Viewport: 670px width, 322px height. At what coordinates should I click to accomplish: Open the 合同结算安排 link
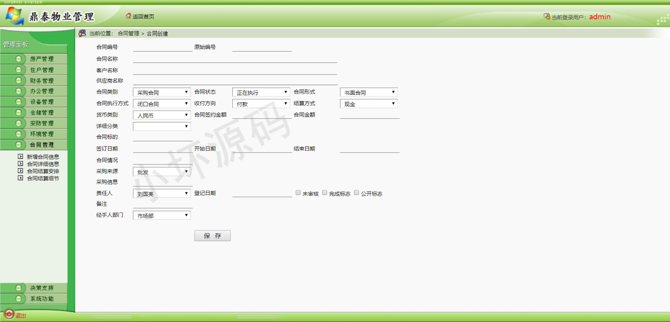coord(43,171)
